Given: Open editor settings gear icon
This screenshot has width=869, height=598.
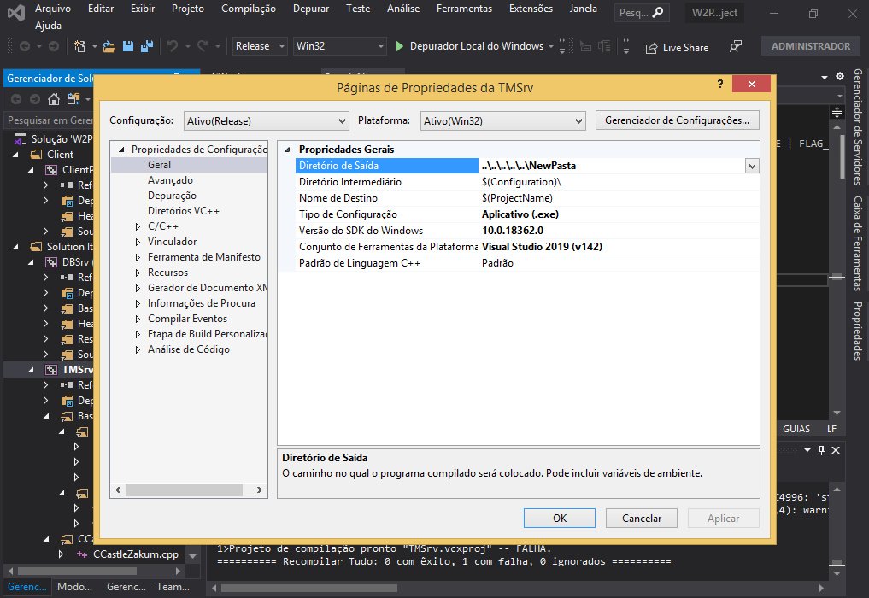Looking at the screenshot, I should coord(840,77).
